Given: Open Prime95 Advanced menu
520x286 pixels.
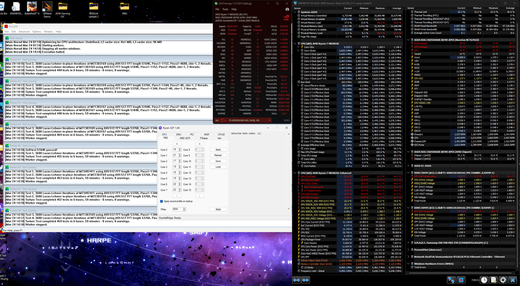Looking at the screenshot, I should [x=24, y=32].
